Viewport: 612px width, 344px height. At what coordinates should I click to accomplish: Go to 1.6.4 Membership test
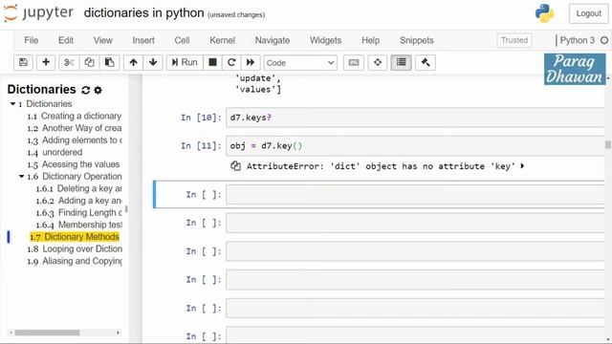click(x=78, y=225)
